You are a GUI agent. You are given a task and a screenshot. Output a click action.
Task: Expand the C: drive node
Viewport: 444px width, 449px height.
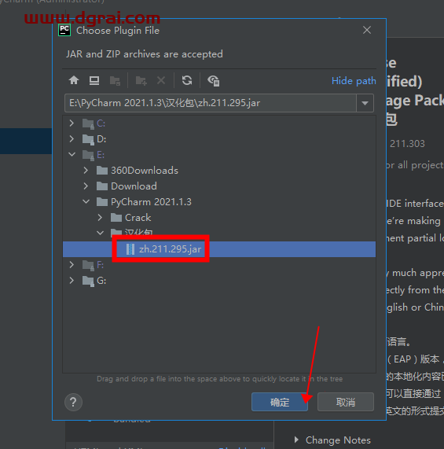point(72,123)
